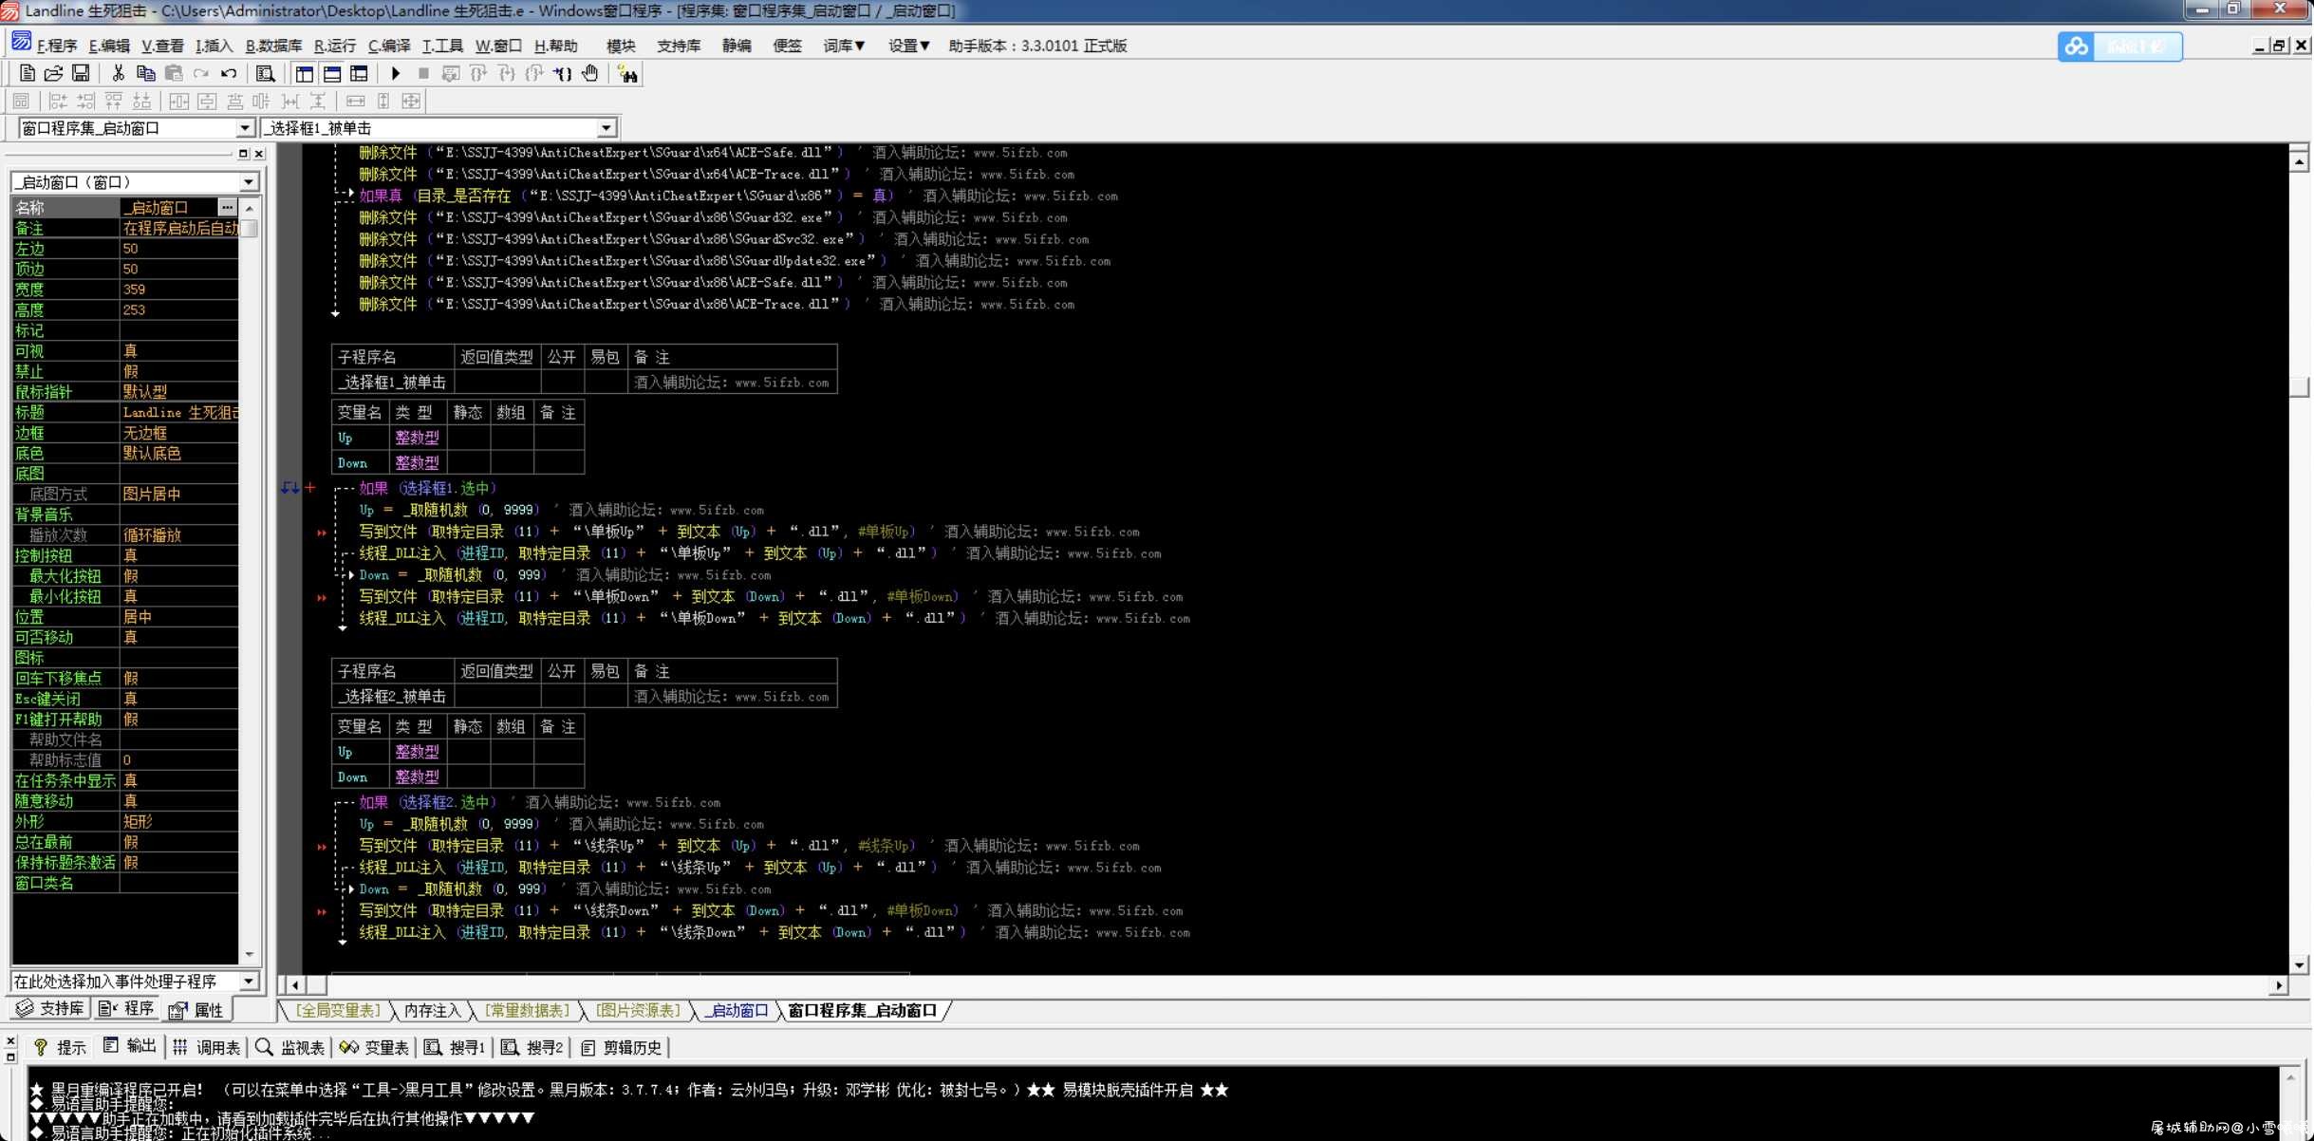Click the Find magnifier document icon
The width and height of the screenshot is (2314, 1141).
(266, 73)
